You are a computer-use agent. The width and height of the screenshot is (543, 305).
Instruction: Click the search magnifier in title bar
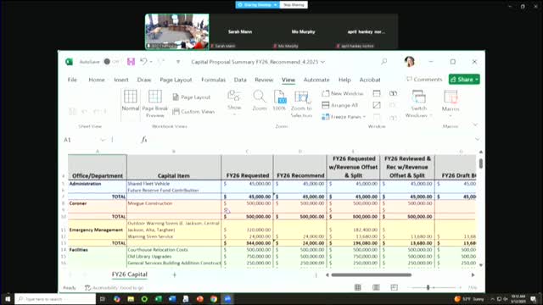[384, 62]
